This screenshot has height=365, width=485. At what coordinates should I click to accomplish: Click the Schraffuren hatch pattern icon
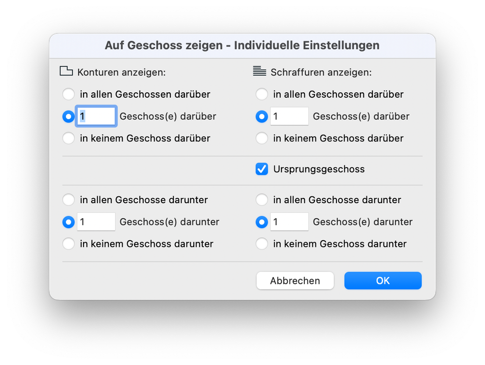(260, 71)
